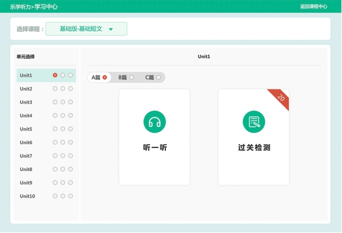
Task: Click the second status circle of Unit5
Action: tap(63, 129)
